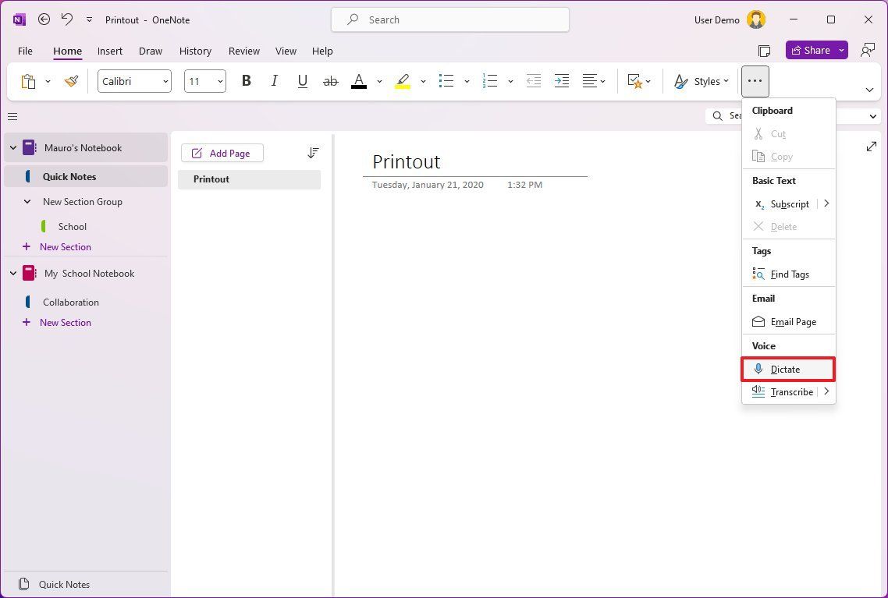Apply strikethrough to text
888x598 pixels.
pyautogui.click(x=331, y=80)
